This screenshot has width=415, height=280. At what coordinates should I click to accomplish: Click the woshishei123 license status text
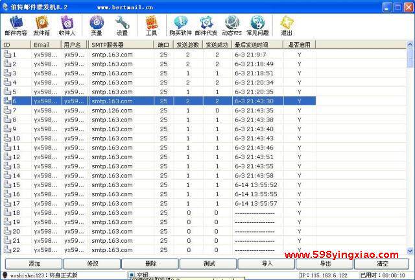(x=43, y=275)
